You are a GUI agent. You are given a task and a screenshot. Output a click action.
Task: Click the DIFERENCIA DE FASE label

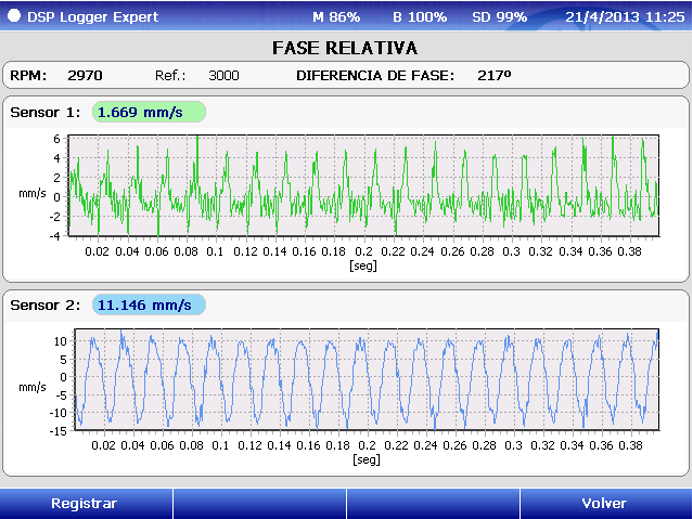click(375, 76)
